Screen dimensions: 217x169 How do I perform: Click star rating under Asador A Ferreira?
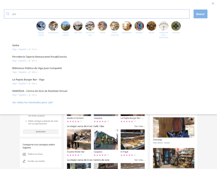73,121
